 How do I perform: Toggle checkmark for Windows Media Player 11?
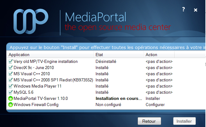click(11, 86)
